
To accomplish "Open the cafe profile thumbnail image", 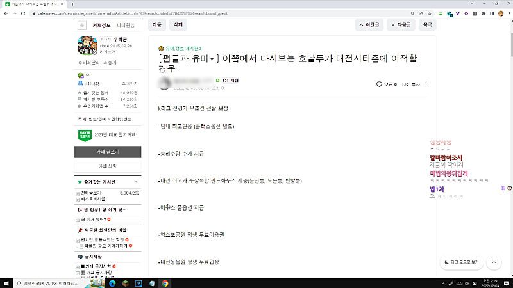I will 87,45.
